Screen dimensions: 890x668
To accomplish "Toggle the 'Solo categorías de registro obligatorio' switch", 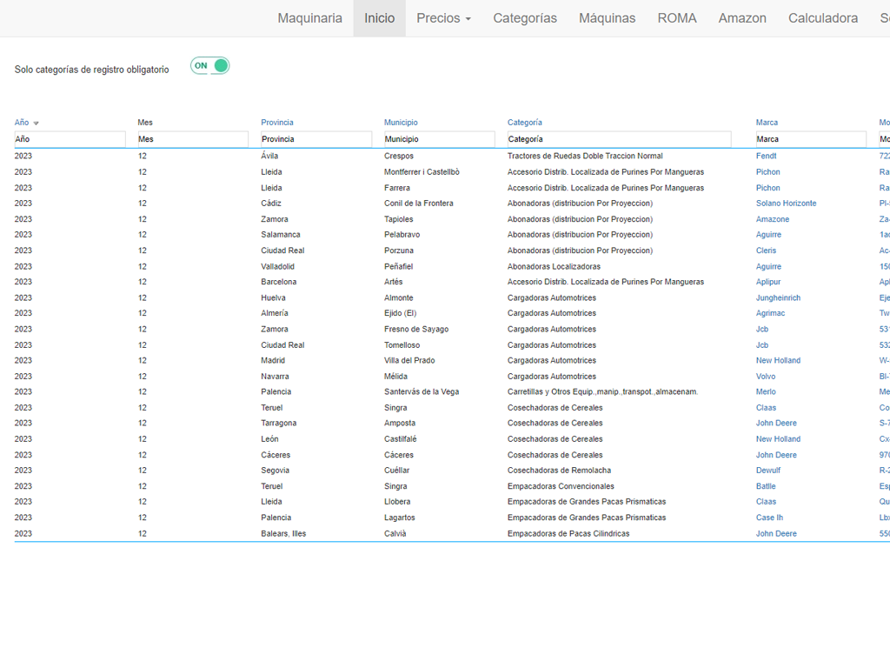I will [210, 66].
